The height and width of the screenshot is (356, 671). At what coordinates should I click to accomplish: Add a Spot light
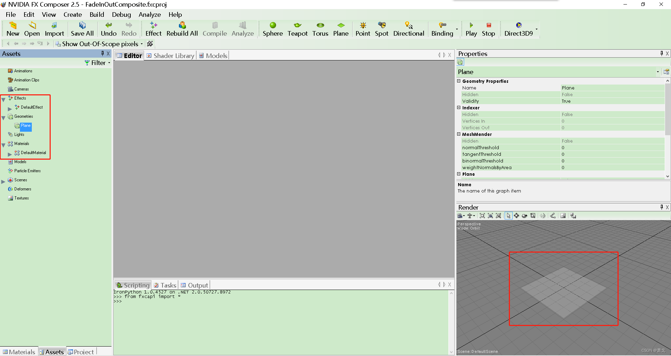382,29
